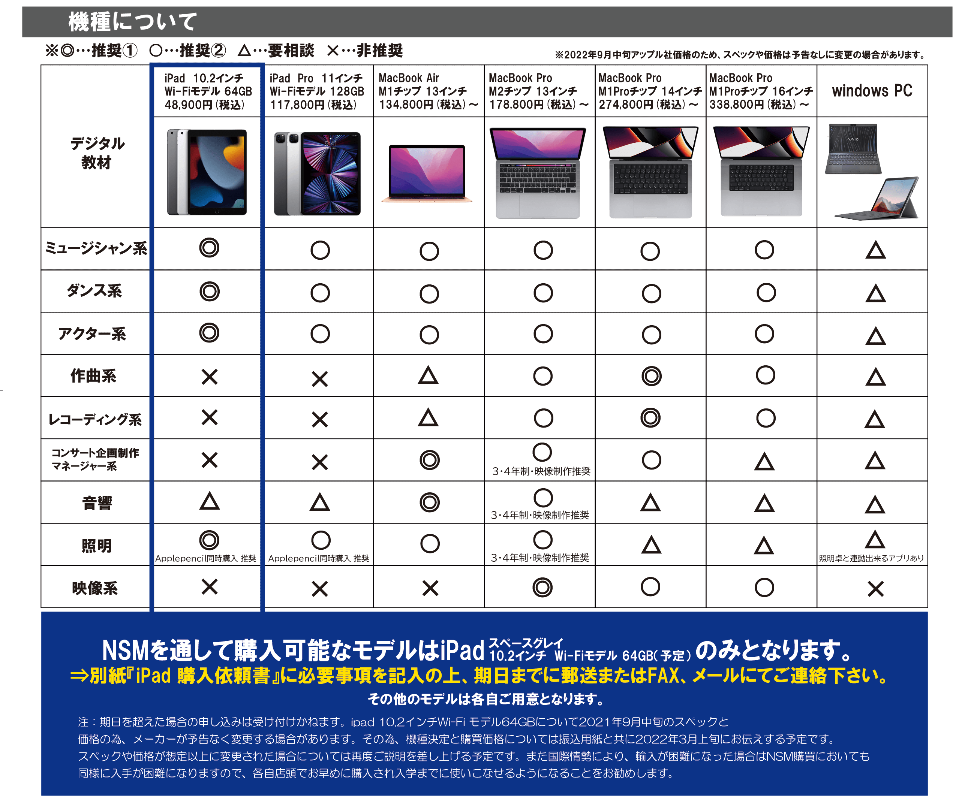Click the 117,800円 (税込) price text

coord(313,105)
